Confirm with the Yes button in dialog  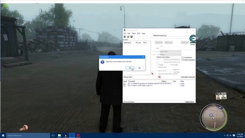pos(130,68)
